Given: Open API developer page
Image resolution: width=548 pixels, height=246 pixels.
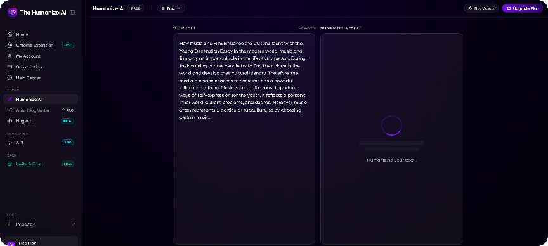Looking at the screenshot, I should tap(41, 143).
